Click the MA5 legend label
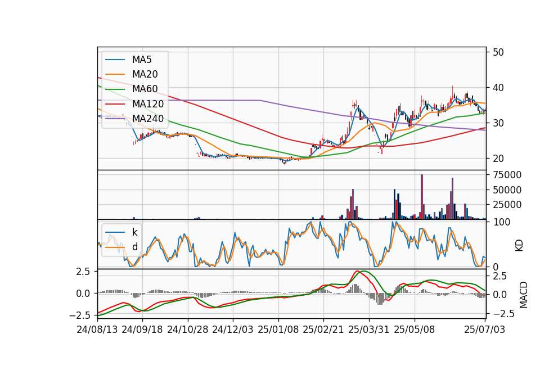This screenshot has height=388, width=540. click(142, 60)
